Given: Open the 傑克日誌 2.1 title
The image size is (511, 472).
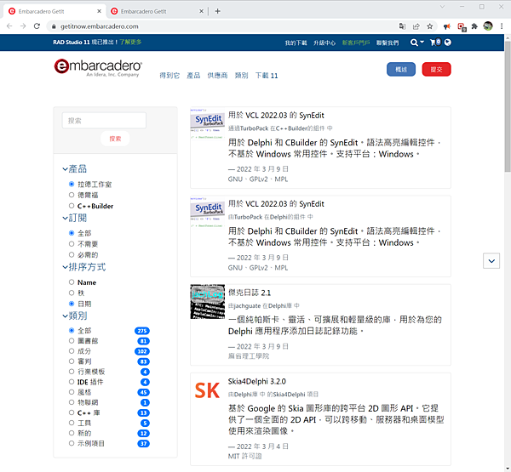Looking at the screenshot, I should (x=250, y=293).
